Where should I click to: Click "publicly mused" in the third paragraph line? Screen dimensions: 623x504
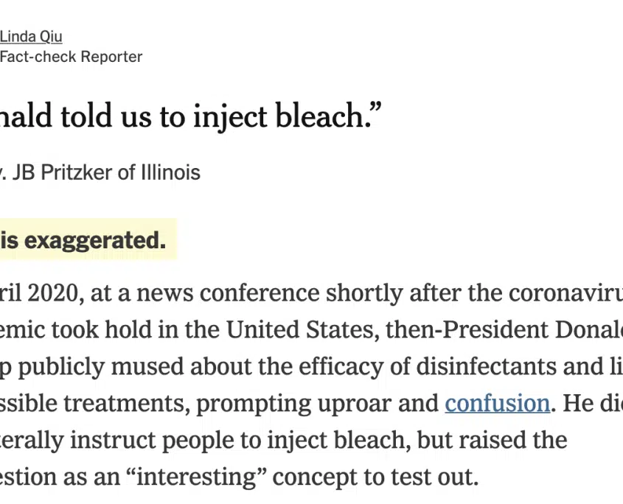coord(101,367)
